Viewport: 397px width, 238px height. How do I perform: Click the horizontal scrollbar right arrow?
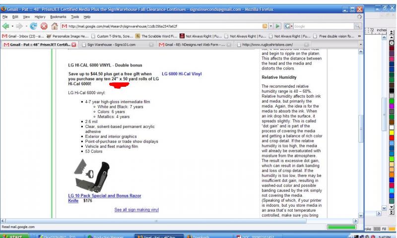pyautogui.click(x=355, y=221)
